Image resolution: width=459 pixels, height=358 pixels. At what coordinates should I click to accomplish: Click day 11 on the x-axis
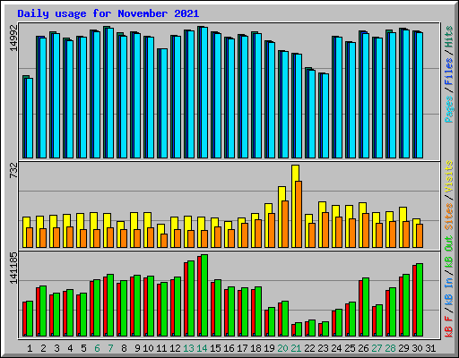(161, 348)
